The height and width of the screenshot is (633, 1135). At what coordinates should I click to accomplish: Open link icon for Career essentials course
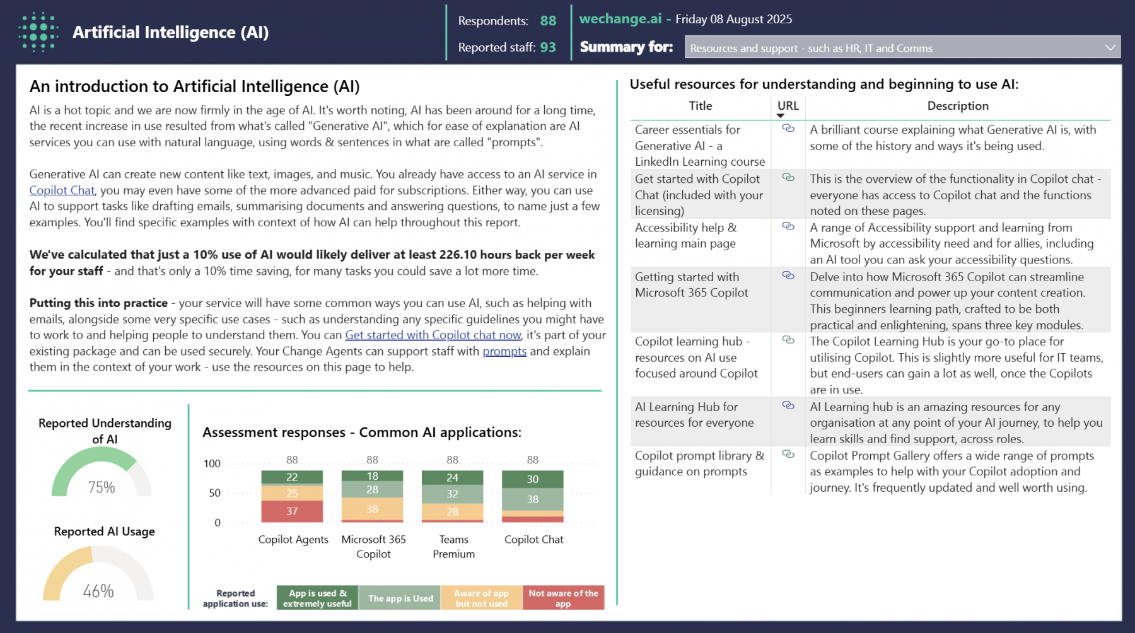788,129
